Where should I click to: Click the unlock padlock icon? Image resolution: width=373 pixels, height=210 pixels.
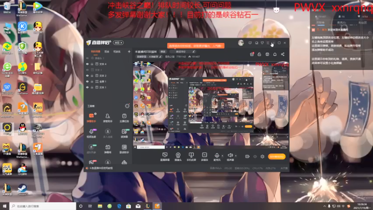click(260, 54)
